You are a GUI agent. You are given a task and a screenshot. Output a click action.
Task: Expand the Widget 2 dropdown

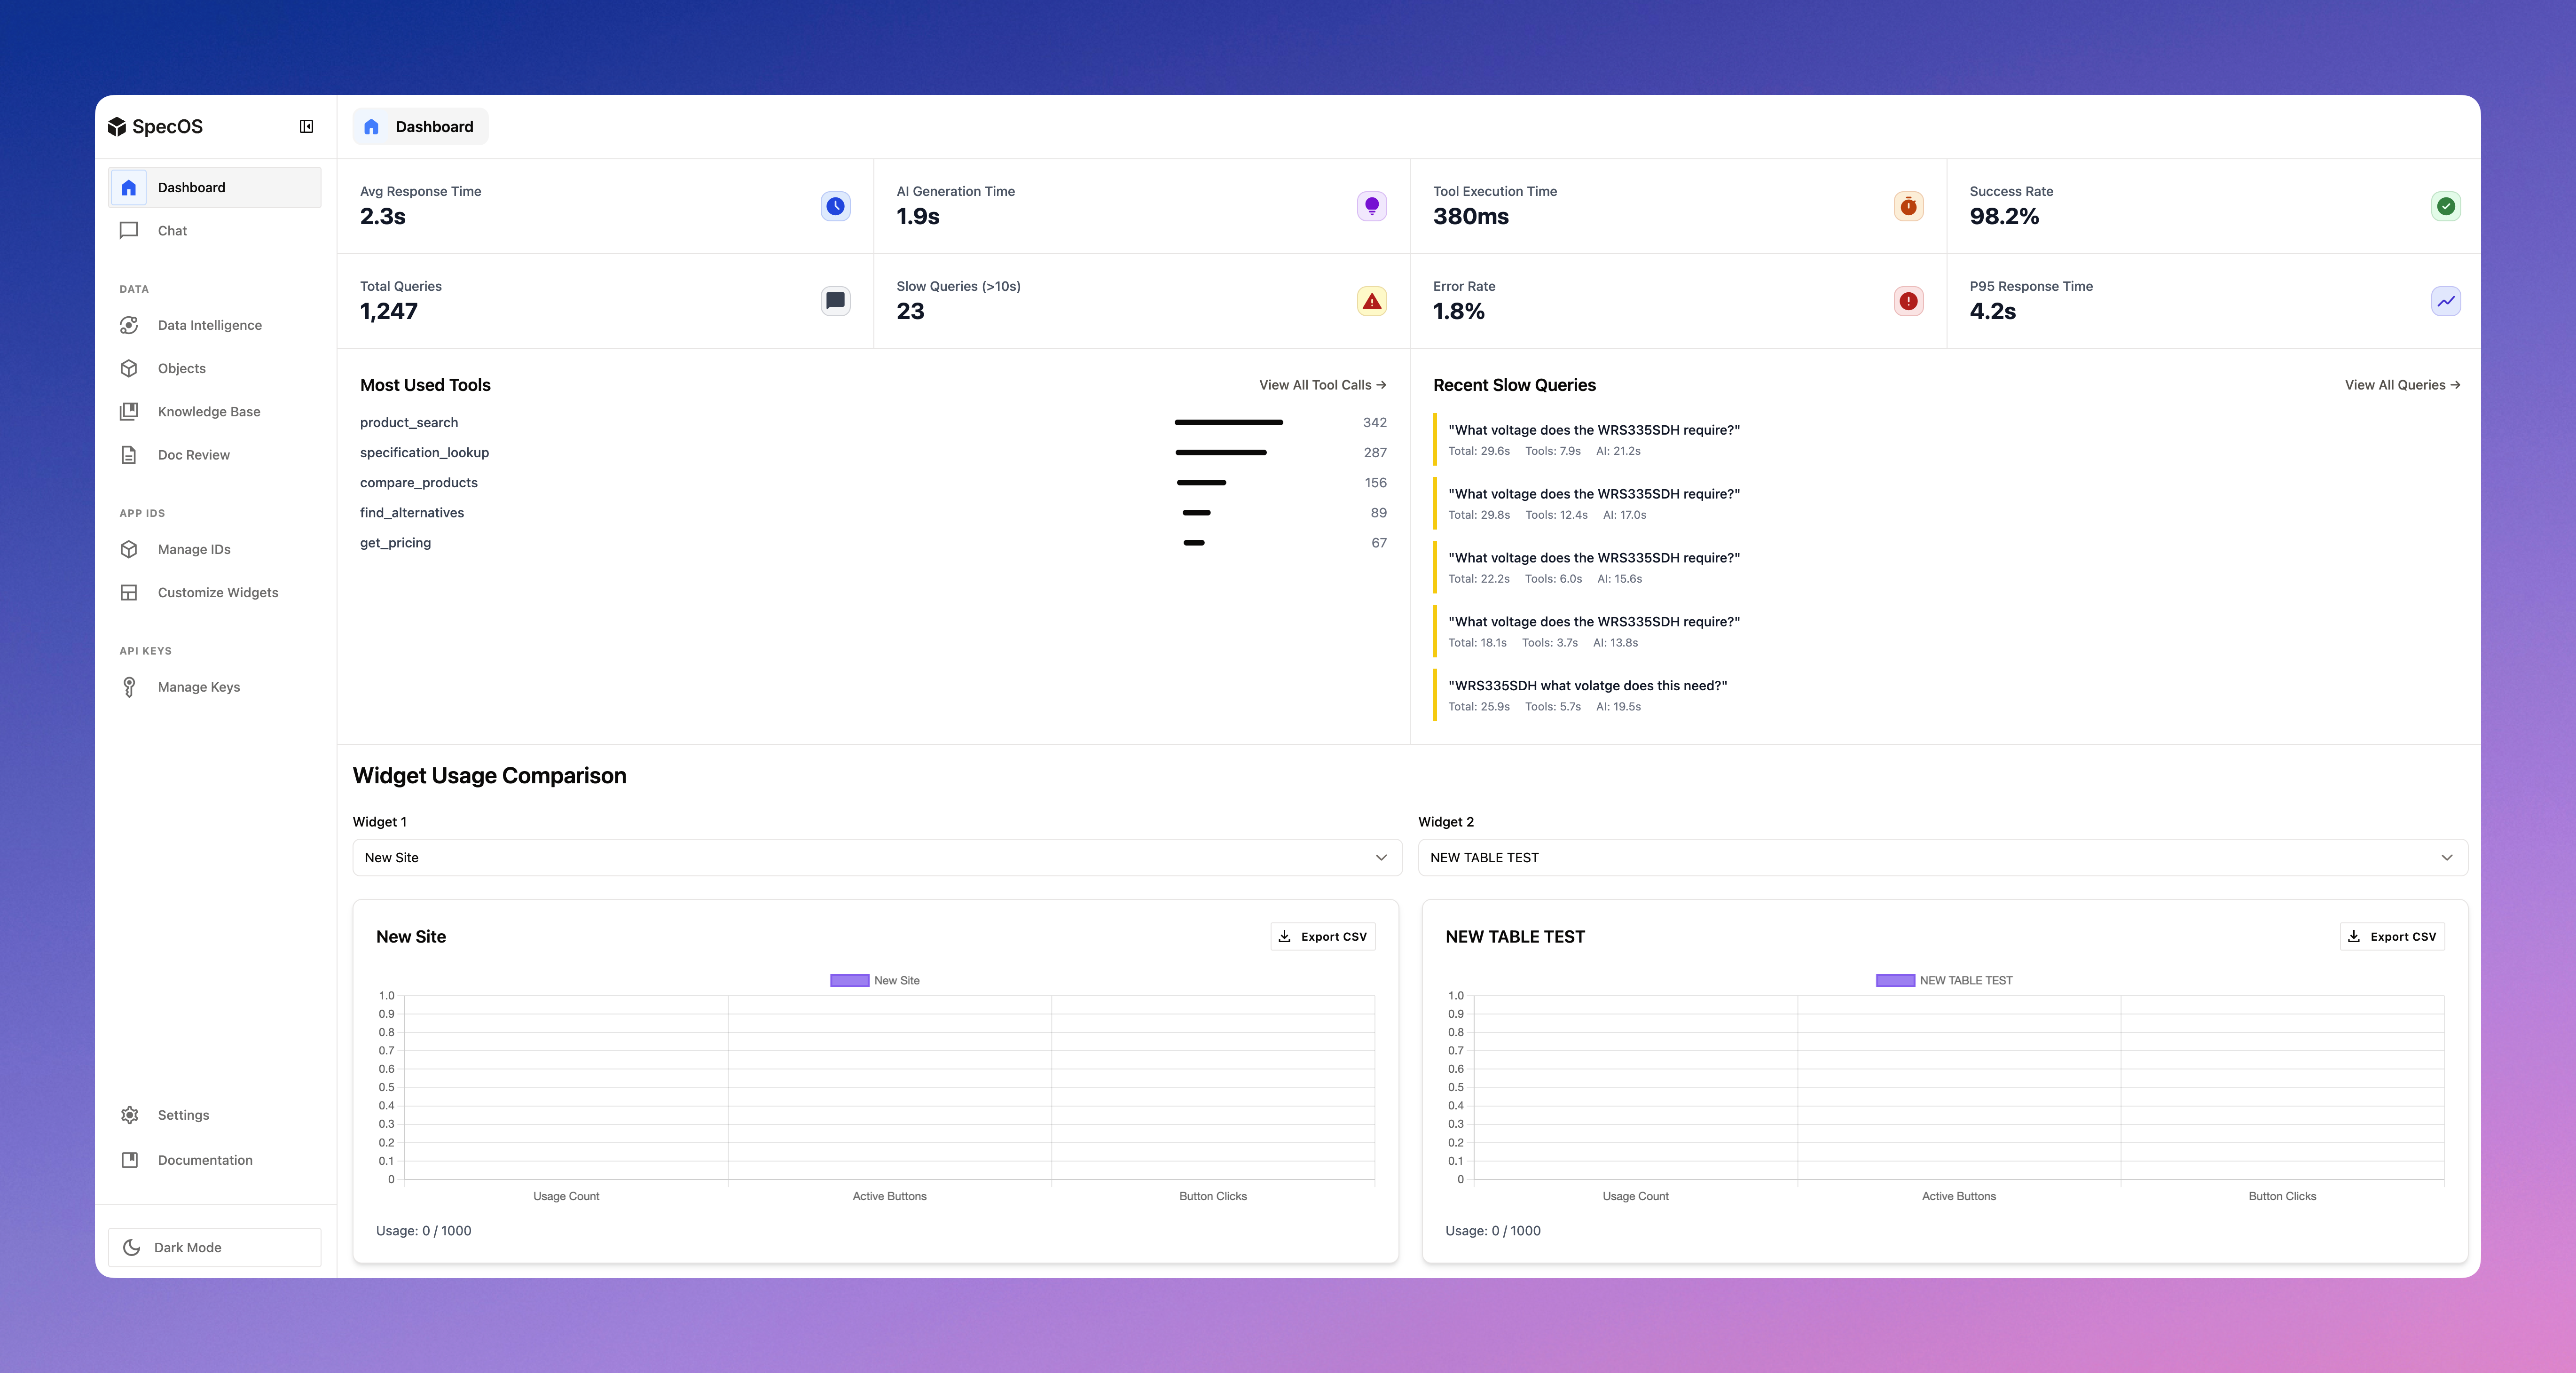tap(1941, 858)
